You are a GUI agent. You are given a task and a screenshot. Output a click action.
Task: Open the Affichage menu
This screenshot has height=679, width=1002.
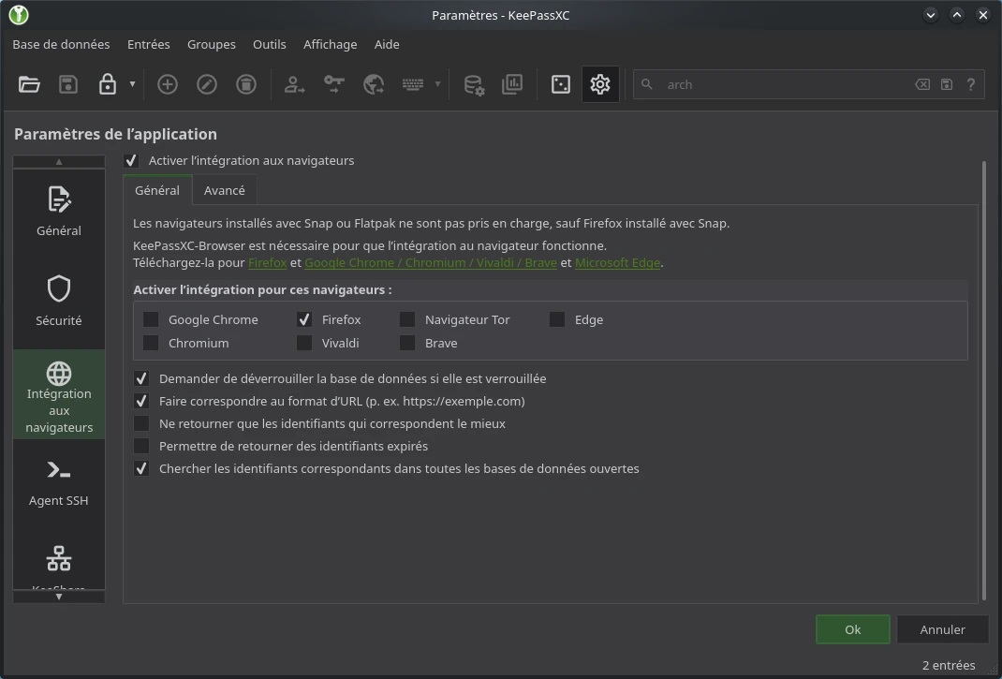click(331, 44)
